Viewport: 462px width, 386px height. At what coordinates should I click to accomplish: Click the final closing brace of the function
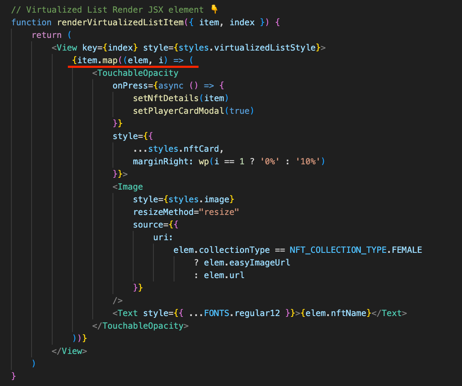(x=13, y=376)
